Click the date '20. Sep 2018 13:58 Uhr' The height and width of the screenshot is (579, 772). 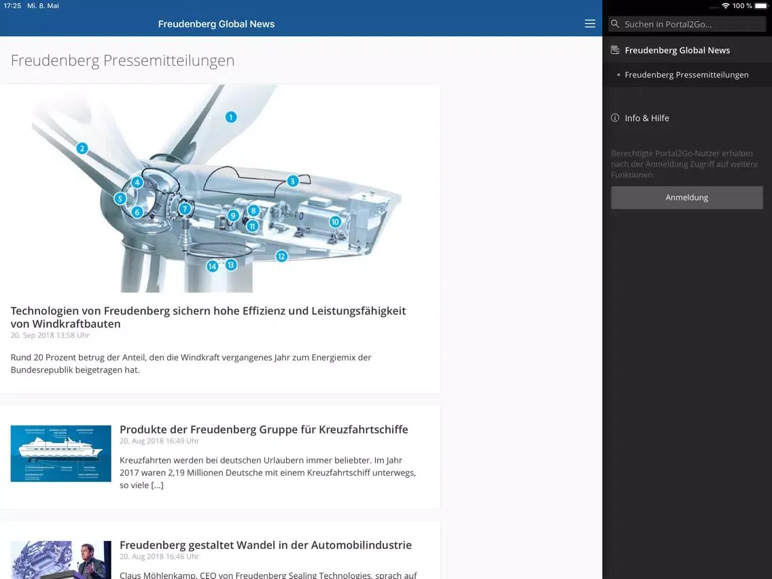pos(50,335)
